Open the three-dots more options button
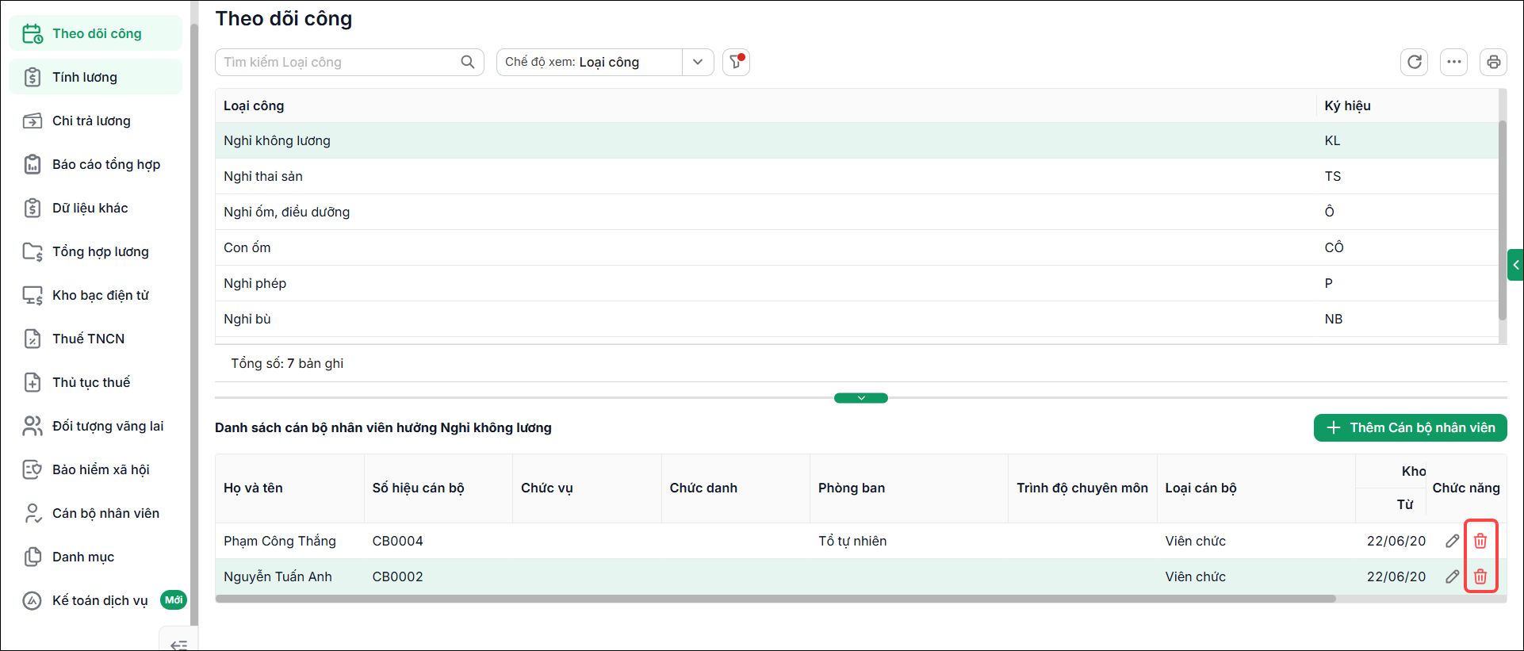Viewport: 1524px width, 651px height. [x=1453, y=62]
